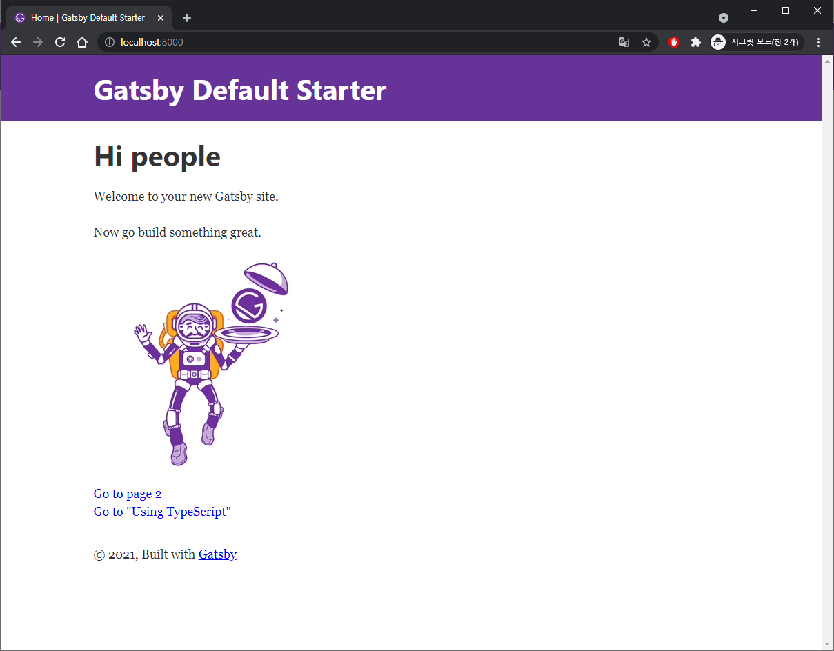Open the Gatsby link in the footer
Viewport: 834px width, 651px height.
tap(217, 554)
